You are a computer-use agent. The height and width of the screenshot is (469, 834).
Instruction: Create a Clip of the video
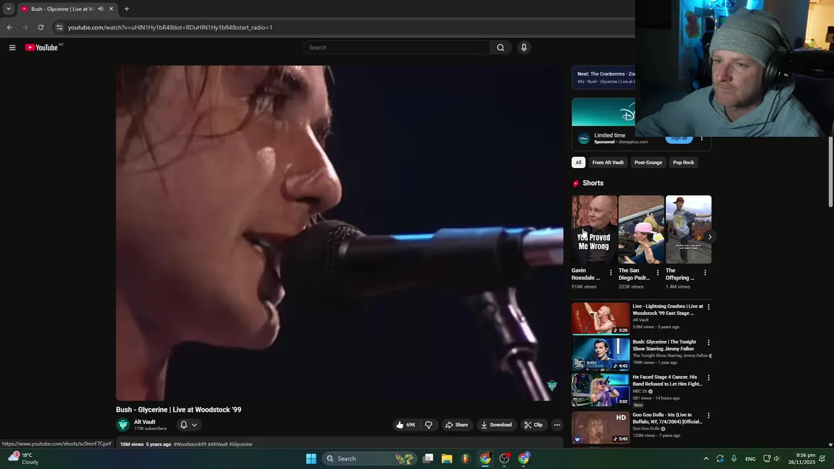point(533,425)
